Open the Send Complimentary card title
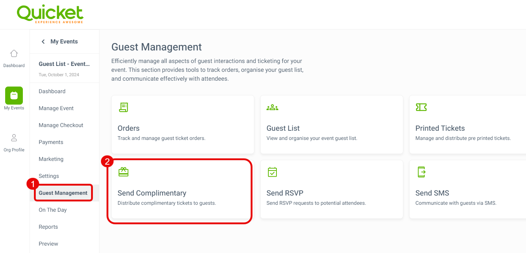 [x=152, y=193]
